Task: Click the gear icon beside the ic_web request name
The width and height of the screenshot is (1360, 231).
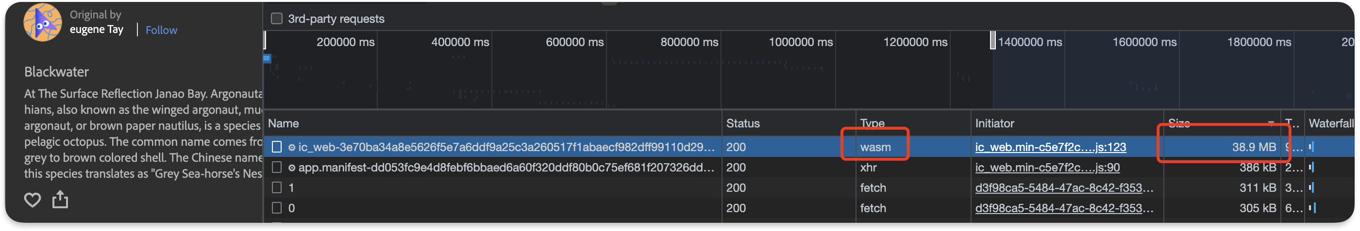Action: tap(291, 147)
